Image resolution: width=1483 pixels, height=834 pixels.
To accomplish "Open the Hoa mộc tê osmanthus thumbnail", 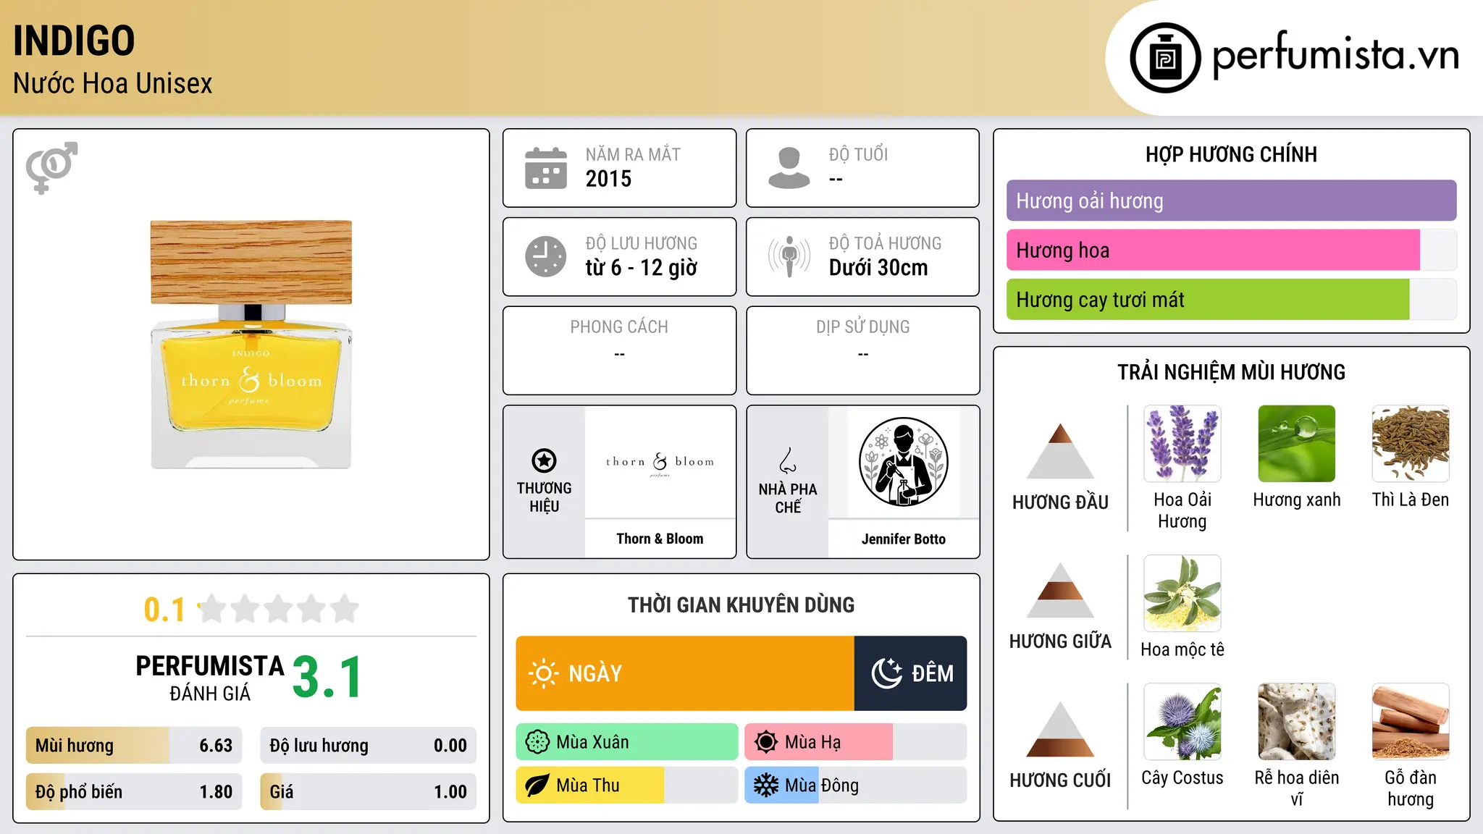I will click(x=1182, y=594).
